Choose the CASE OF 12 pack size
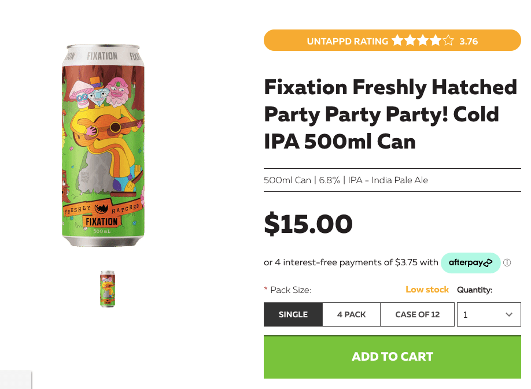This screenshot has height=389, width=531. tap(417, 314)
